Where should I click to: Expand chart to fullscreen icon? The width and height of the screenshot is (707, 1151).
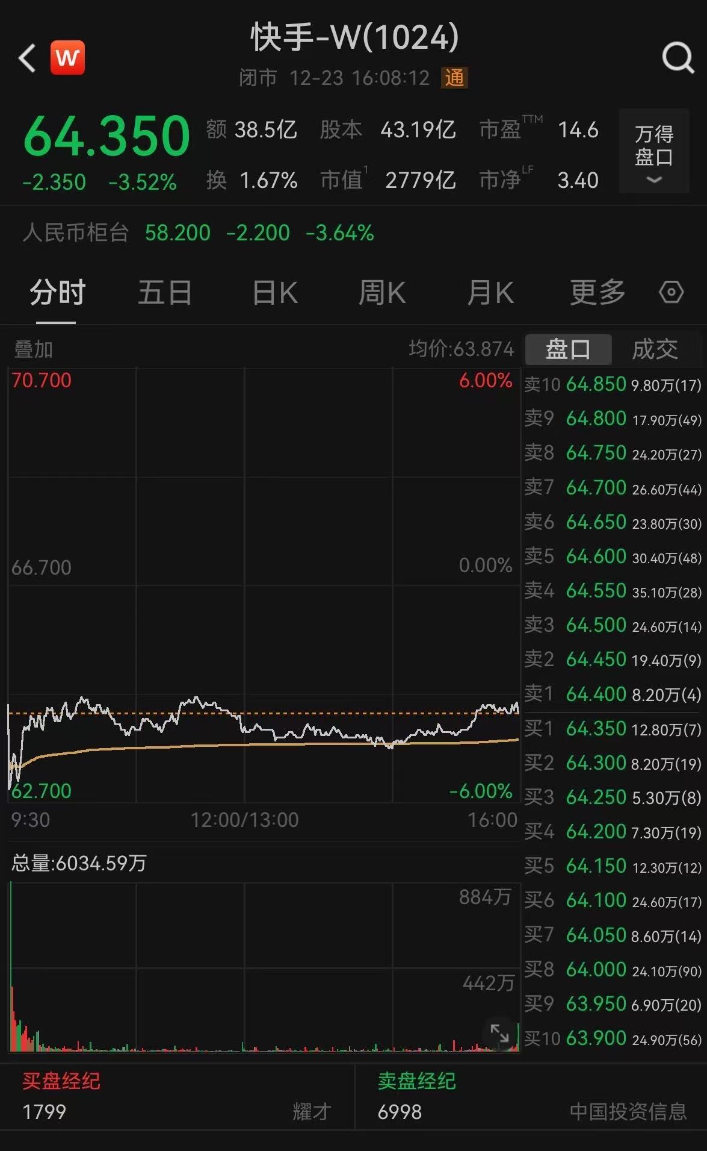click(499, 1033)
